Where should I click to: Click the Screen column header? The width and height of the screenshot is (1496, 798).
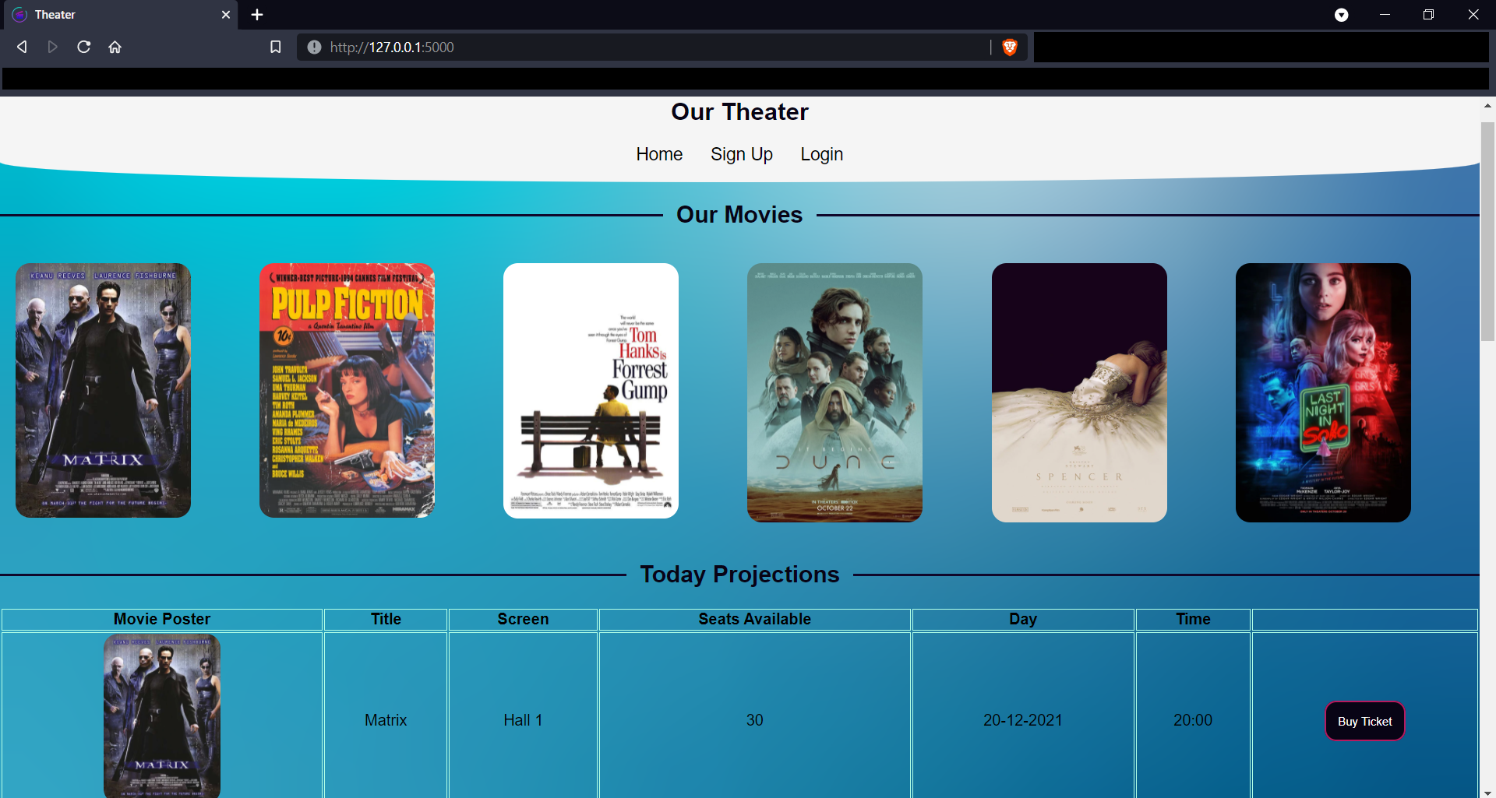(523, 619)
